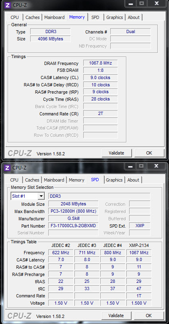Click the PC3-12800H Max Bandwidth field
The image size is (169, 324).
(x=73, y=211)
